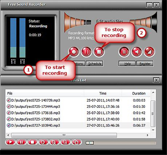Minimize the Free Sound Recorder window
This screenshot has width=167, height=155.
(x=149, y=5)
